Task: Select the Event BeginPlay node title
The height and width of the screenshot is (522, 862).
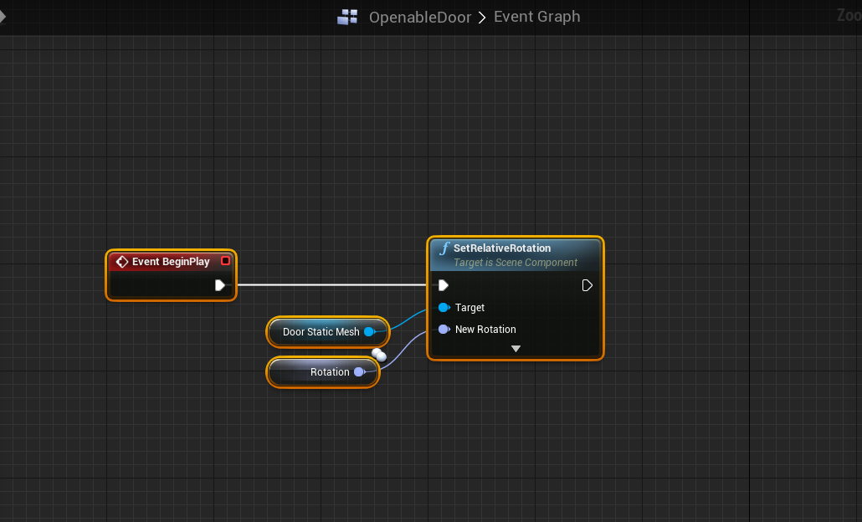Action: [x=171, y=262]
